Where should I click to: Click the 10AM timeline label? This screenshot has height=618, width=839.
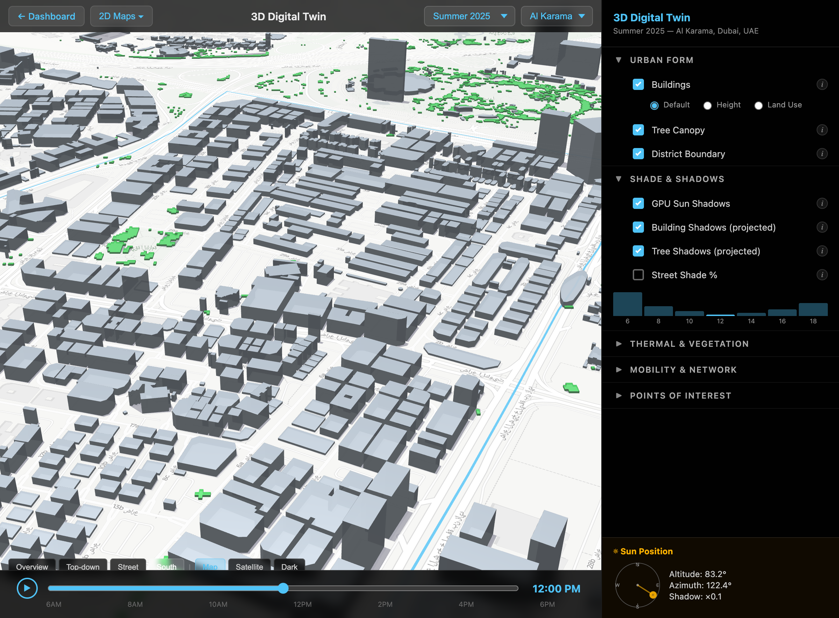coord(218,604)
